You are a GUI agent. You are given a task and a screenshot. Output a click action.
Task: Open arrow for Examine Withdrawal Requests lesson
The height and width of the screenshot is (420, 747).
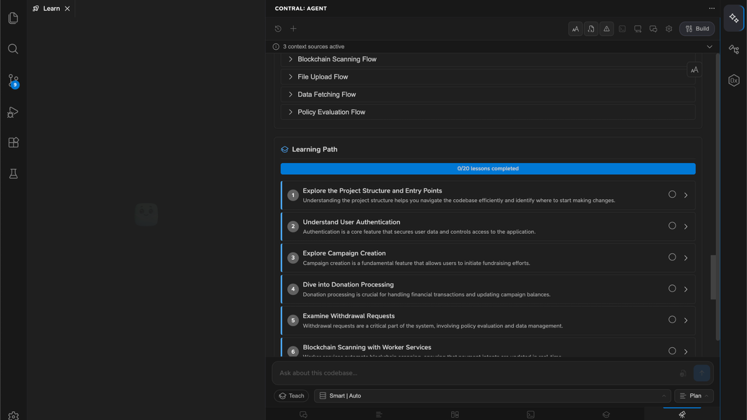click(x=686, y=320)
